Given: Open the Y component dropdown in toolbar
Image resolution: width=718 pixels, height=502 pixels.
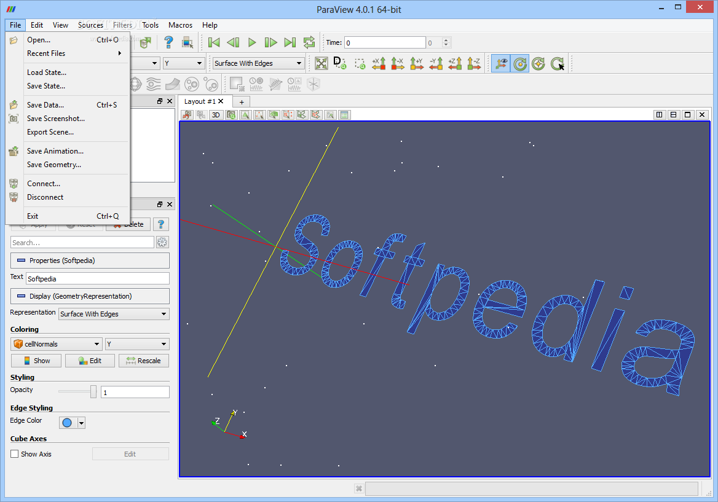Looking at the screenshot, I should click(x=183, y=63).
